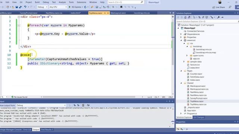Collapse the div block on line 1
The height and width of the screenshot is (134, 239).
[x=19, y=17]
